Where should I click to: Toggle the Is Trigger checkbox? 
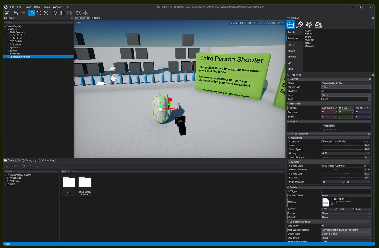click(323, 191)
